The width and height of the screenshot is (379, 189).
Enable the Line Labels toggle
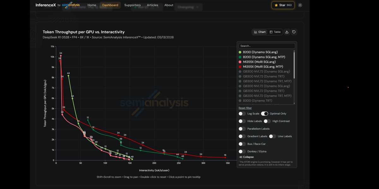pyautogui.click(x=273, y=136)
